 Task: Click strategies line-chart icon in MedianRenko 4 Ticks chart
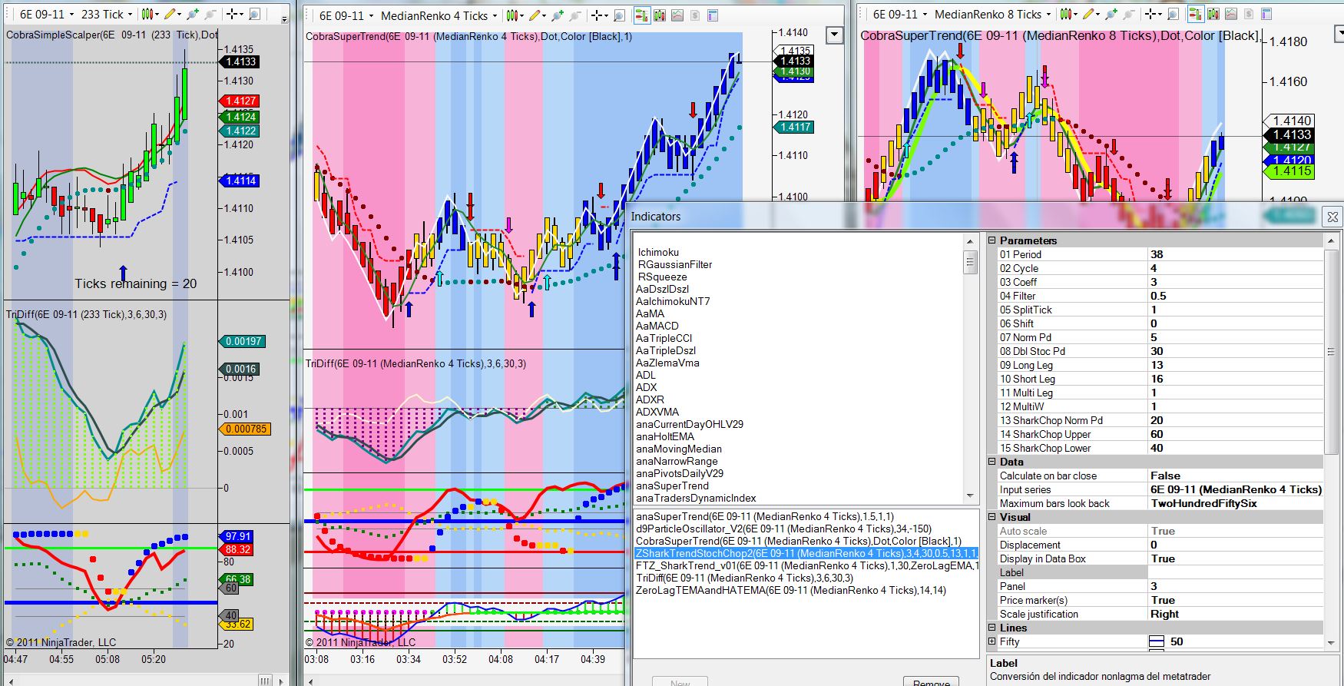pos(677,15)
